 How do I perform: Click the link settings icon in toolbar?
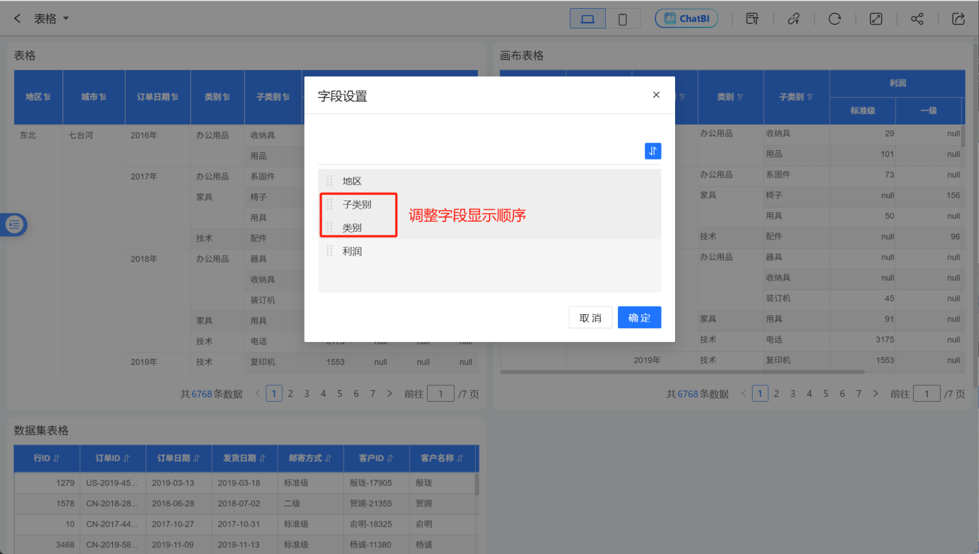pyautogui.click(x=793, y=18)
